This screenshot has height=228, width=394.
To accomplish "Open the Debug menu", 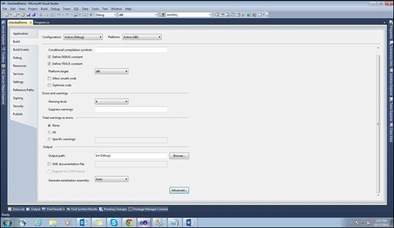I will (x=55, y=9).
